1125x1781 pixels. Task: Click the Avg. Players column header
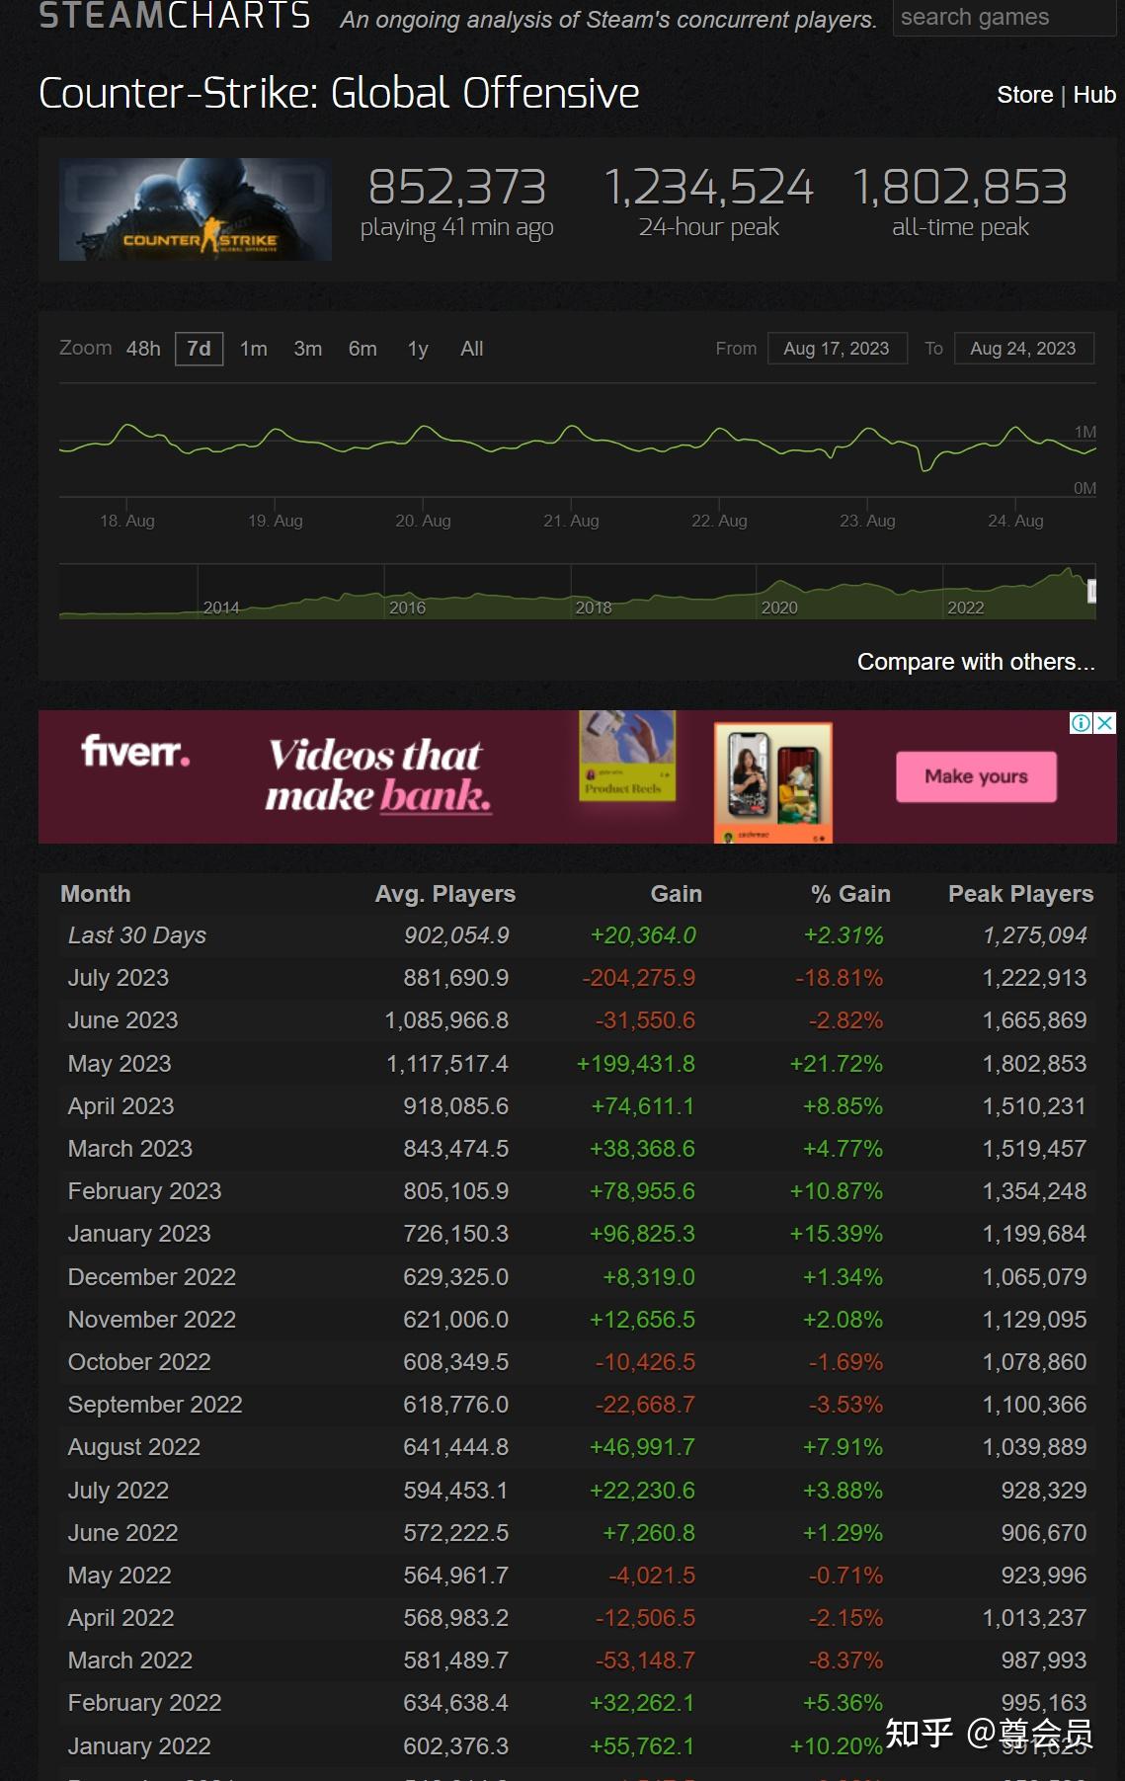[x=445, y=894]
